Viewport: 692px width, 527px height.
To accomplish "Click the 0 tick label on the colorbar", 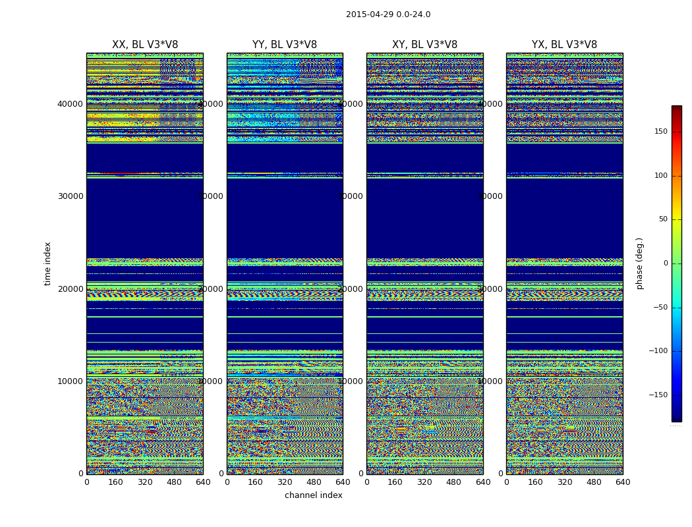I will coord(665,263).
